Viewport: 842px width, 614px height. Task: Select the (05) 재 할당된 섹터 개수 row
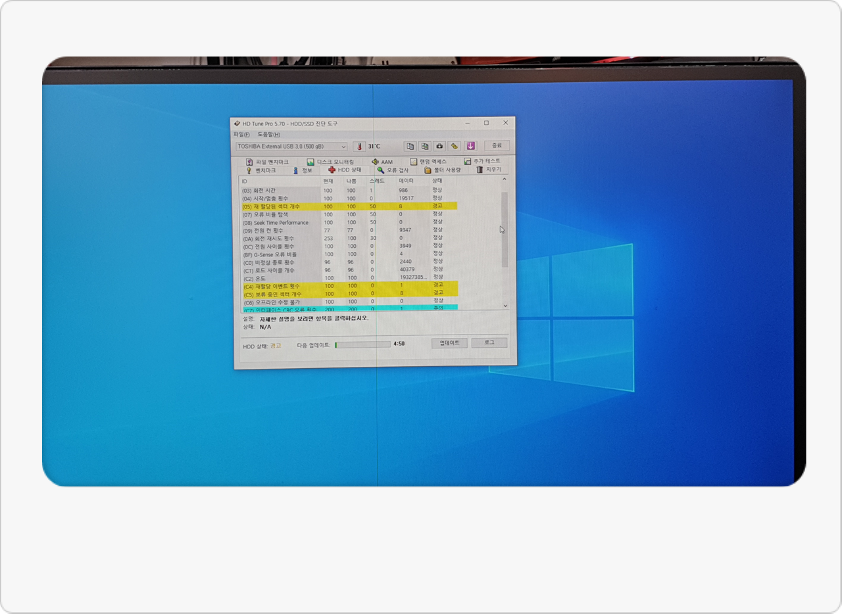click(x=349, y=206)
